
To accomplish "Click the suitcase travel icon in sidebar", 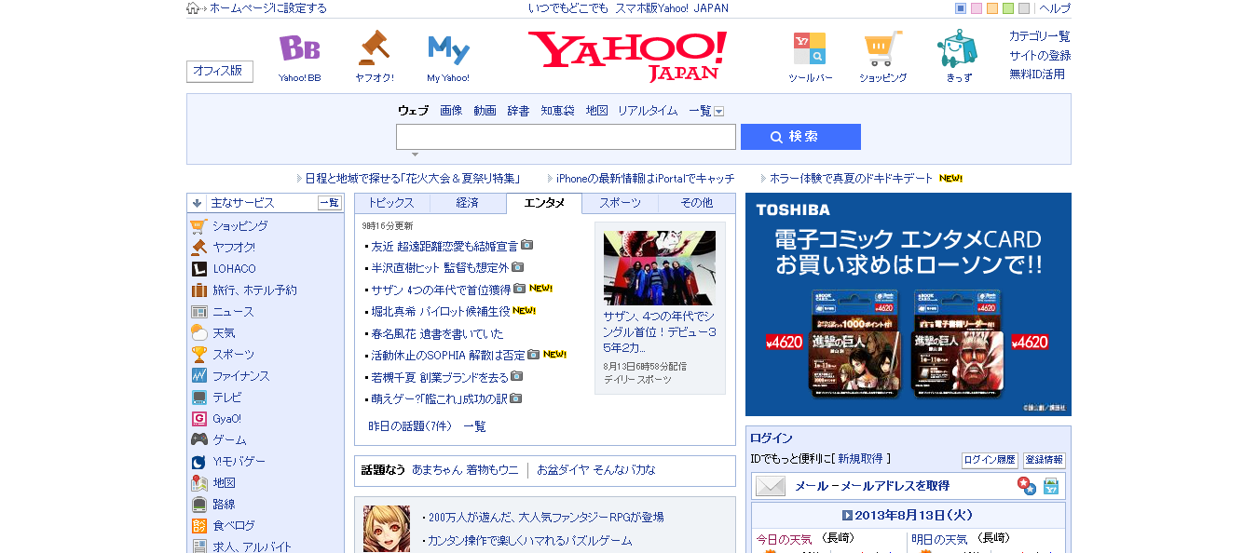I will click(x=198, y=290).
